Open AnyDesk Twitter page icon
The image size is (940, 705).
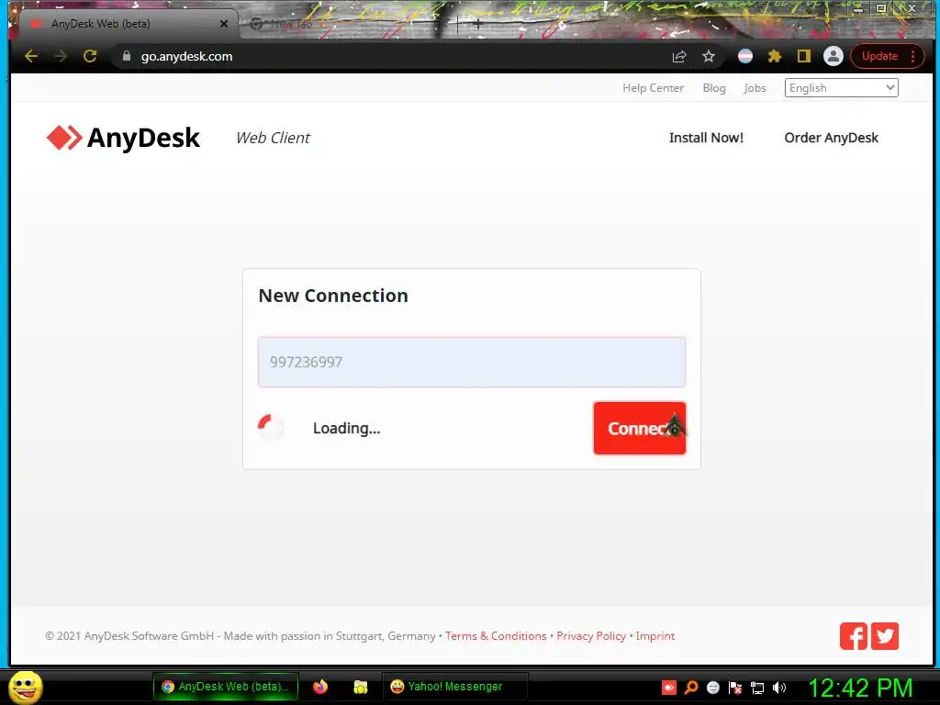tap(885, 636)
